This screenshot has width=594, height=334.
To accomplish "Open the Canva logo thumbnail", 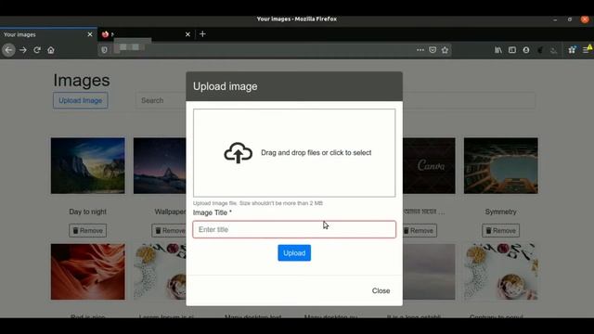I will (x=429, y=166).
